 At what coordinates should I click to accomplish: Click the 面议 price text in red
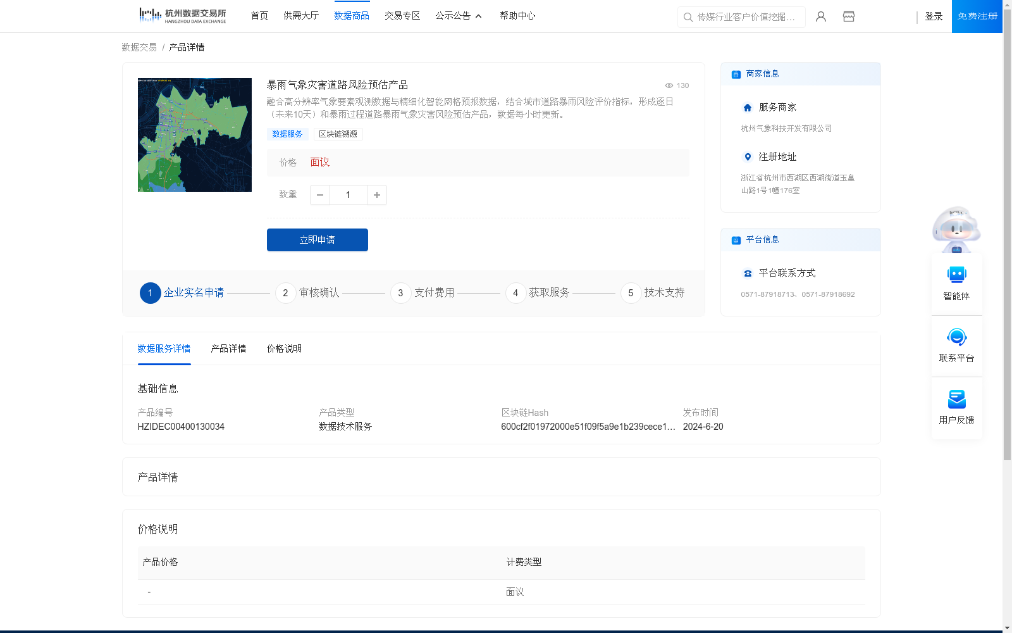click(x=320, y=163)
